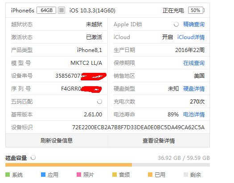This screenshot has width=234, height=183.
Task: Click sales region value 美国
Action: [199, 76]
